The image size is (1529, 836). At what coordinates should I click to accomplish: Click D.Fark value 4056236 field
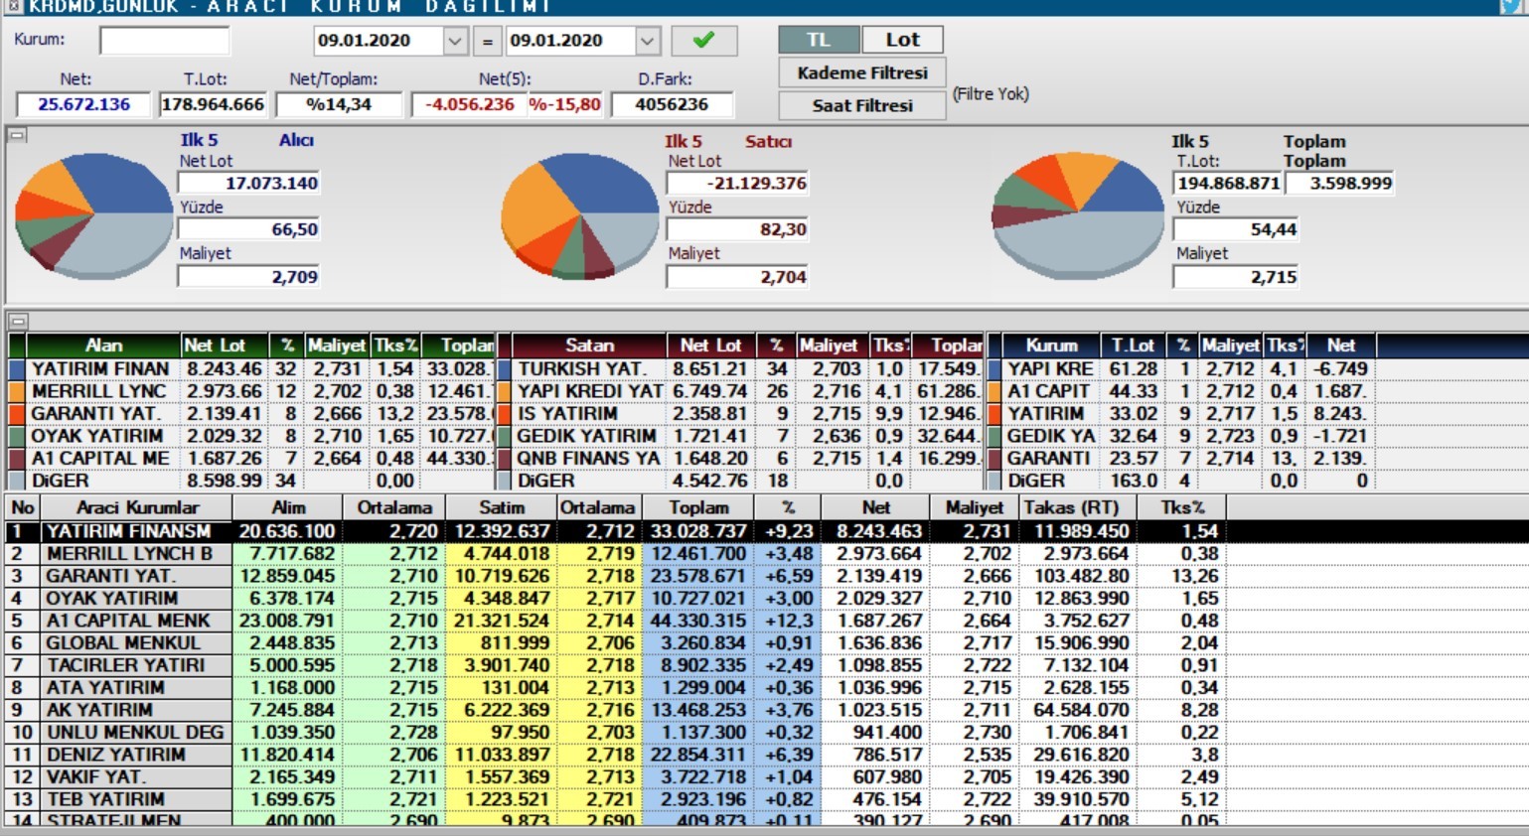click(672, 104)
